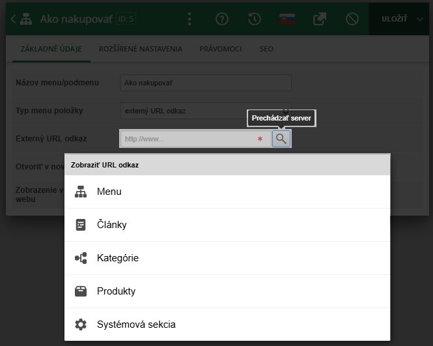The width and height of the screenshot is (433, 346).
Task: Select Systémová sekcia entry
Action: pyautogui.click(x=227, y=324)
